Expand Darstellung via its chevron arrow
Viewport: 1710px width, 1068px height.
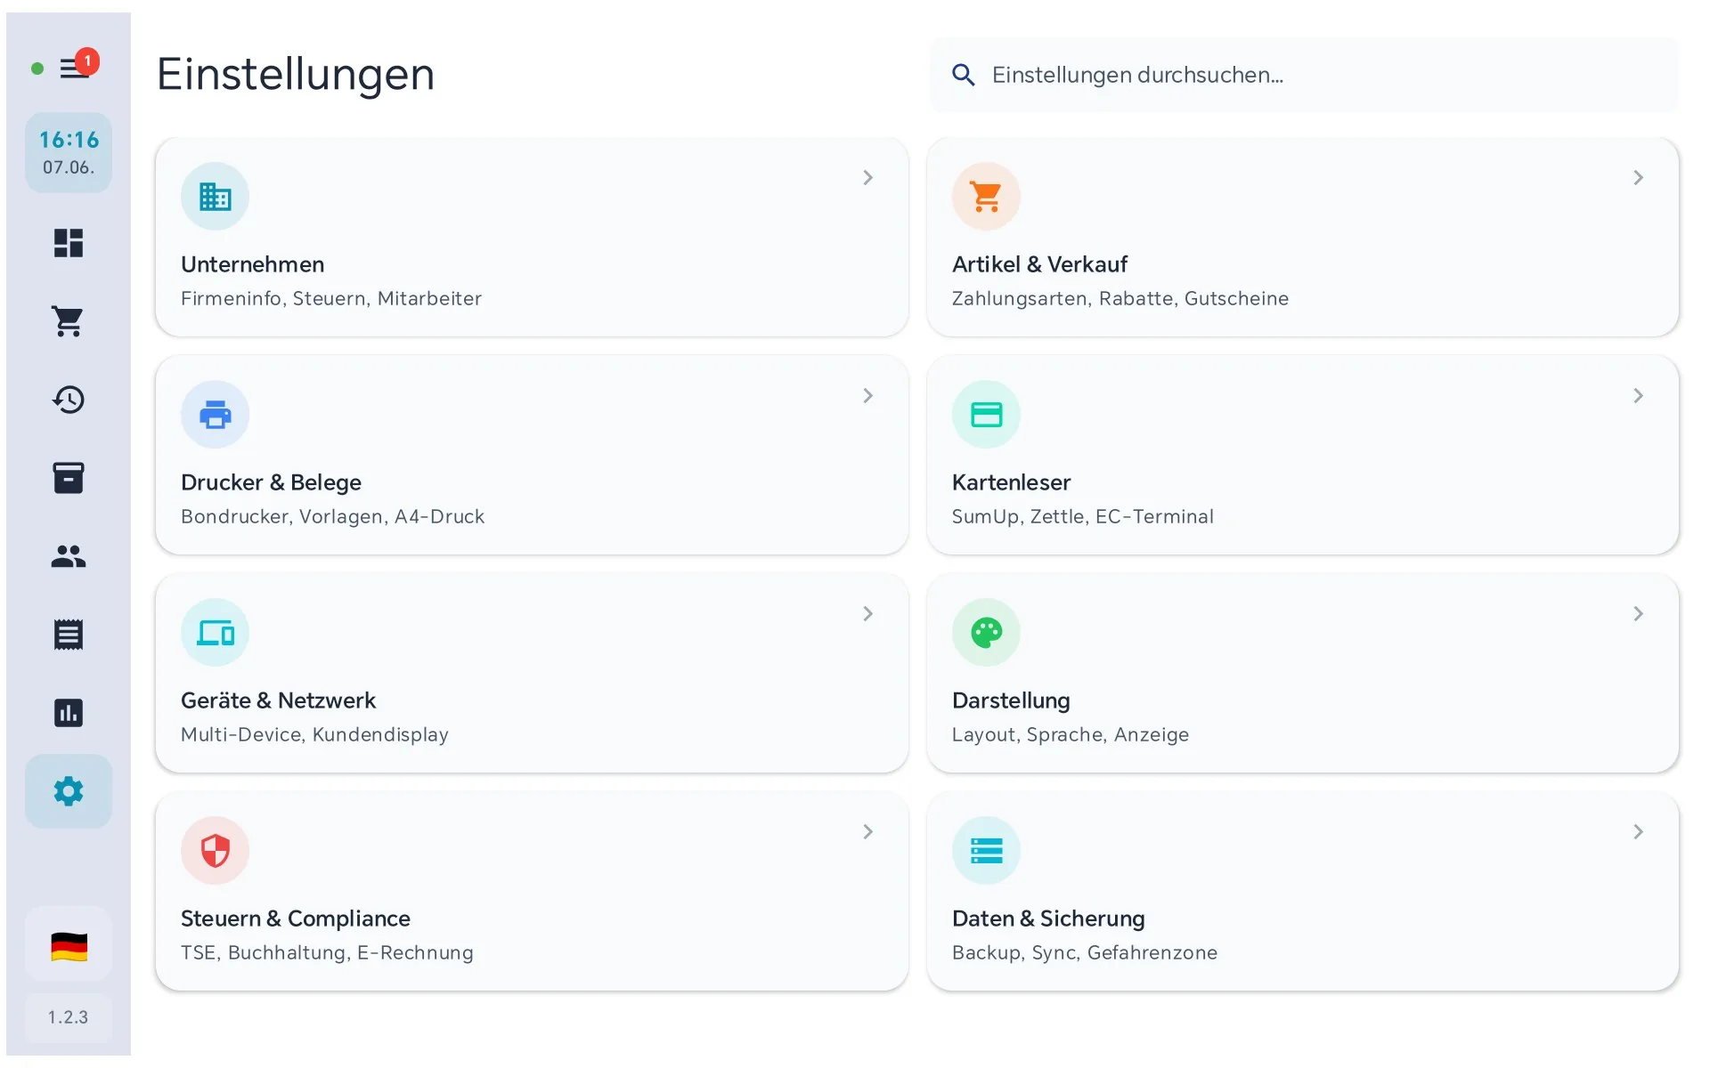click(x=1638, y=614)
